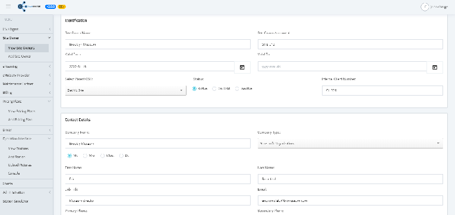This screenshot has width=455, height=215.
Task: Open Charts in sidebar
Action: 26,184
